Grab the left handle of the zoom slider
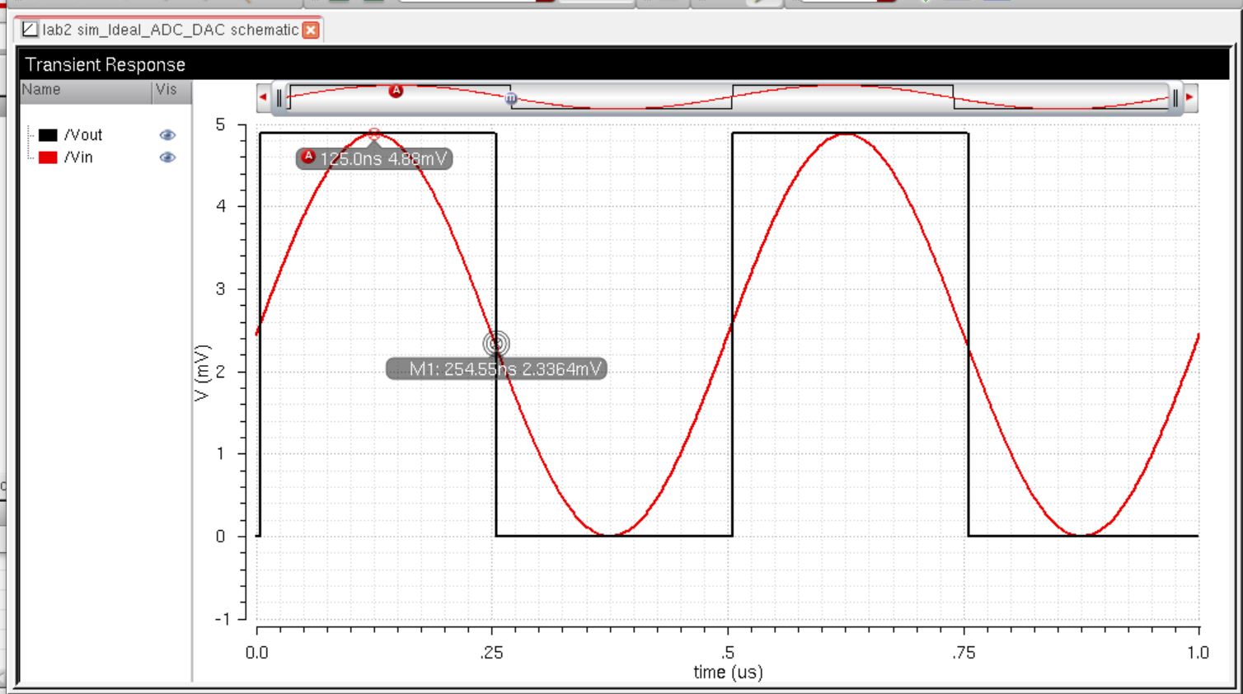1243x694 pixels. pyautogui.click(x=279, y=98)
